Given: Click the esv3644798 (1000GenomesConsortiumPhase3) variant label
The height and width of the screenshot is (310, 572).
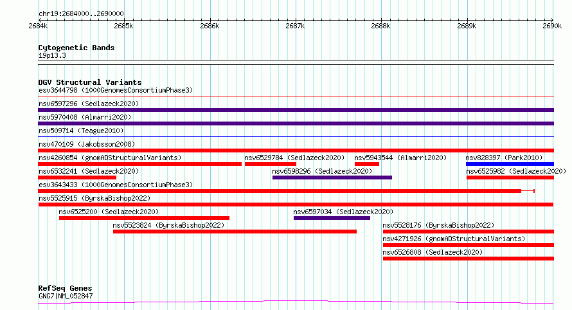Looking at the screenshot, I should [x=116, y=90].
